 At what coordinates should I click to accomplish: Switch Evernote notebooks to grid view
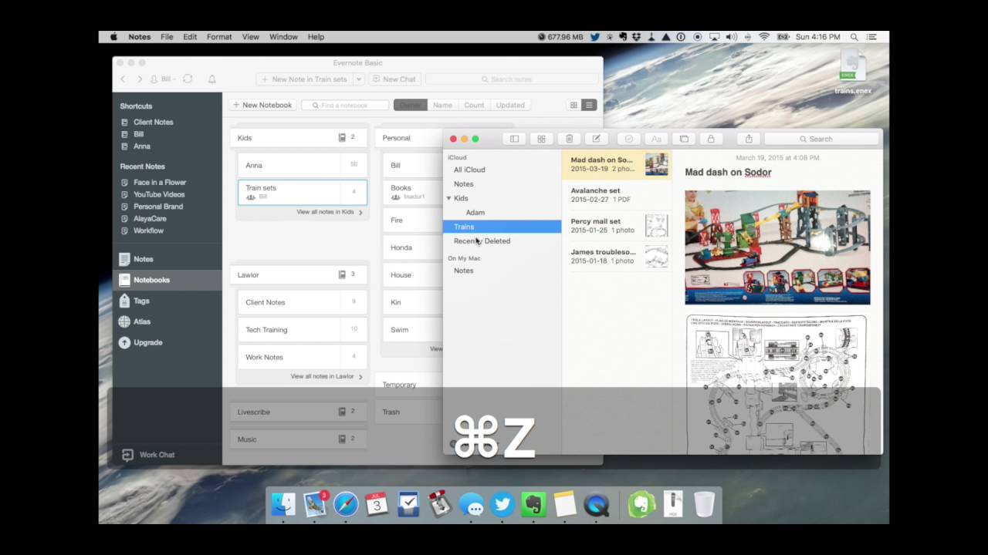(x=574, y=105)
